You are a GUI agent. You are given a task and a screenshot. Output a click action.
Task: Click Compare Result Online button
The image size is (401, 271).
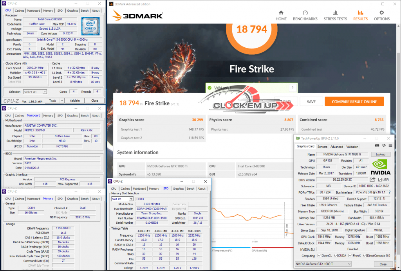coord(354,102)
